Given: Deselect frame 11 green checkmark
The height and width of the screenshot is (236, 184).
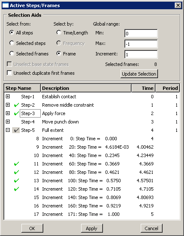Looking at the screenshot, I should (x=16, y=164).
